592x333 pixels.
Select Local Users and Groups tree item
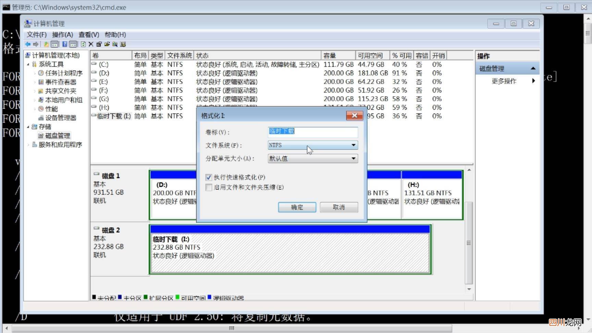(x=64, y=100)
